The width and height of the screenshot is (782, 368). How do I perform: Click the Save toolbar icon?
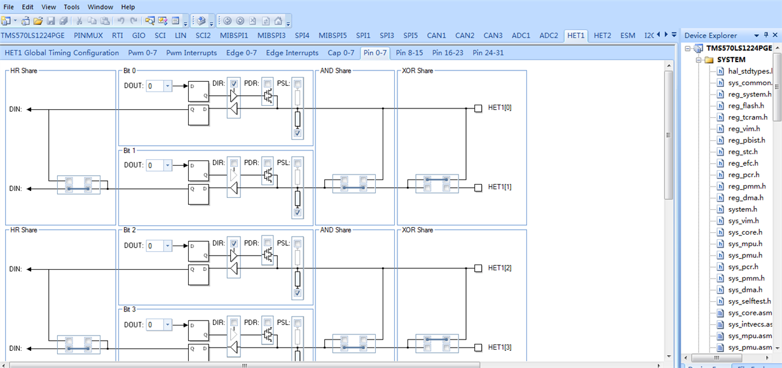click(50, 21)
